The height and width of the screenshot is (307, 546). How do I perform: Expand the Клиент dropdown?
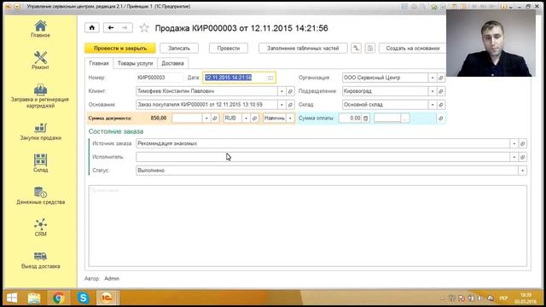[x=282, y=91]
